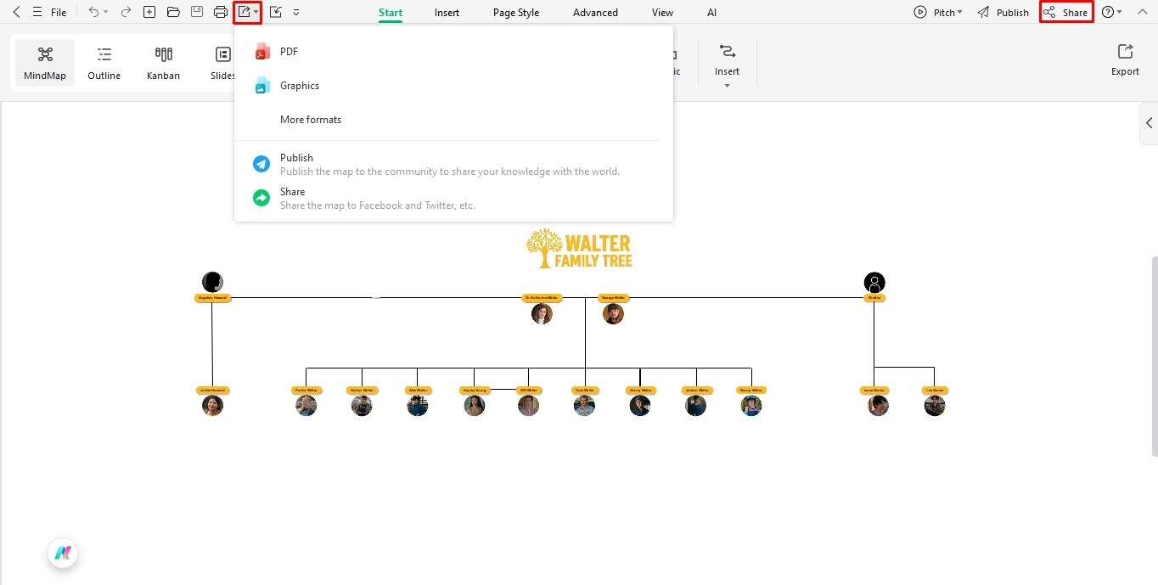Choose PDF from the export menu
1158x585 pixels.
click(289, 51)
